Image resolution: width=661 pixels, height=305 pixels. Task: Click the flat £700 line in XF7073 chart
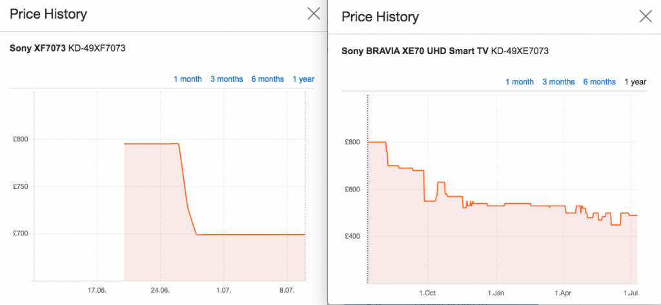[252, 234]
